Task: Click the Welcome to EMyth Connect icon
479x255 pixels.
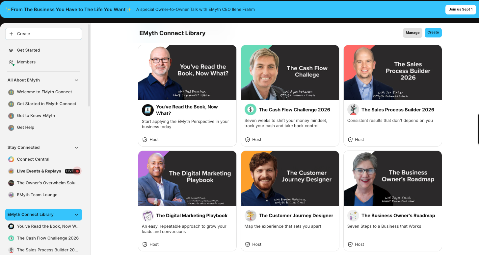Action: tap(11, 92)
